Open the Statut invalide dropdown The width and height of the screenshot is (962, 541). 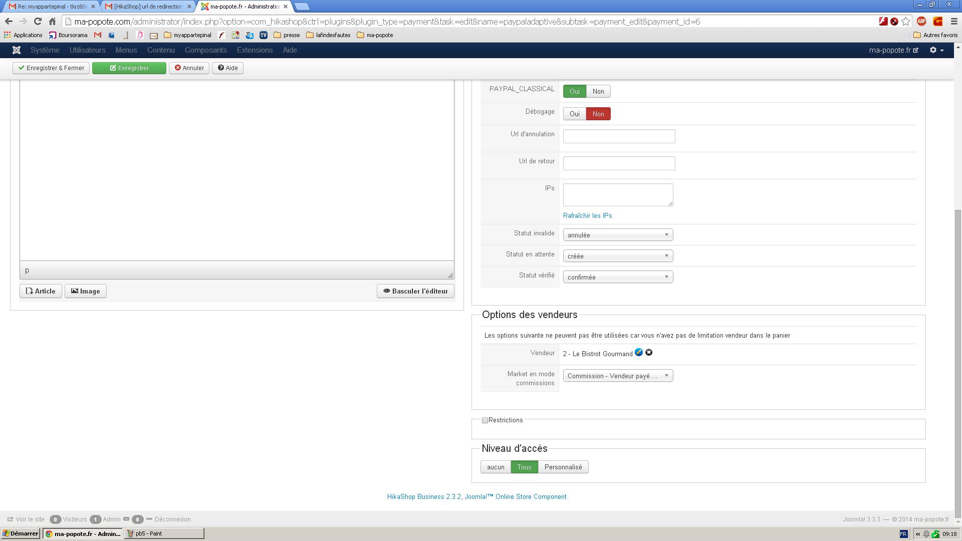tap(617, 235)
